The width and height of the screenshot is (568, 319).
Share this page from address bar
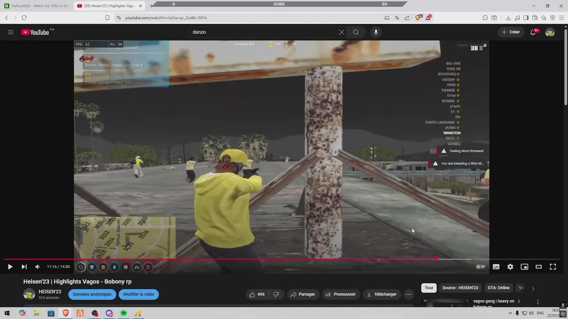pos(407,18)
